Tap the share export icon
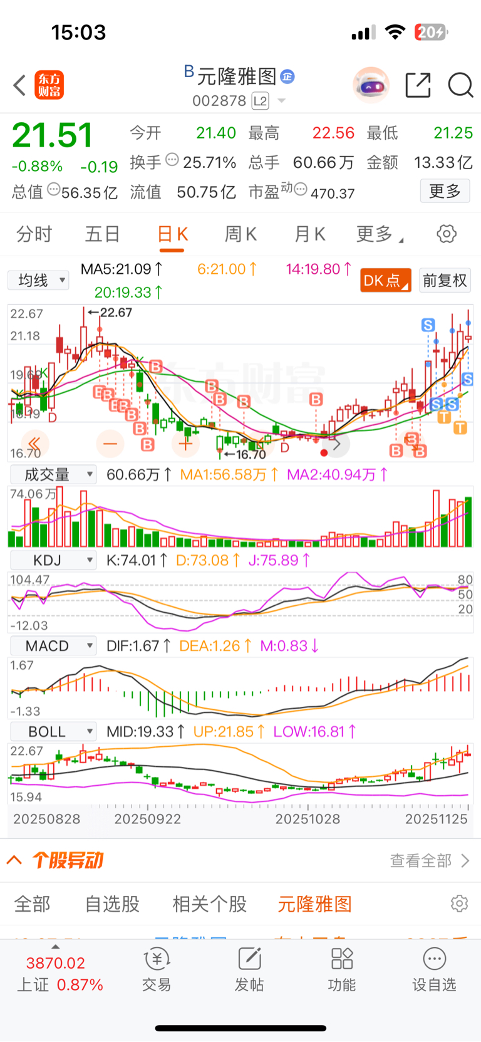Viewport: 481px width, 1042px height. (418, 85)
